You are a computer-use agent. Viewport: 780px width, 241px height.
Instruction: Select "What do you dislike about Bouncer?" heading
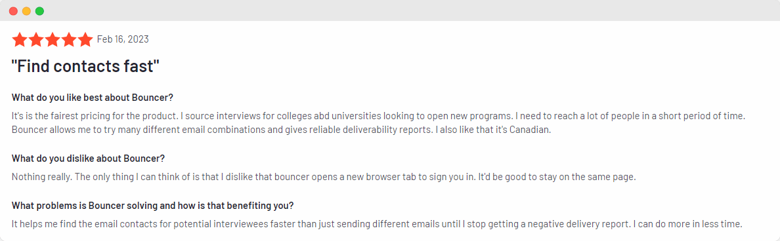[88, 158]
